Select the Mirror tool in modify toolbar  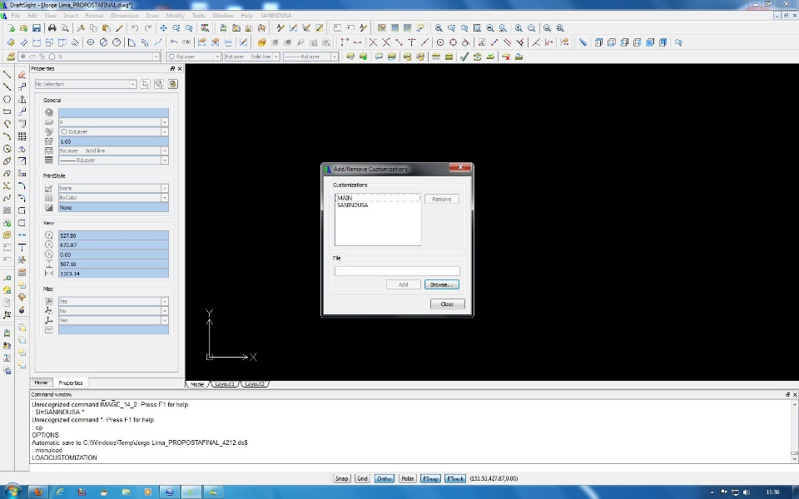pos(22,99)
